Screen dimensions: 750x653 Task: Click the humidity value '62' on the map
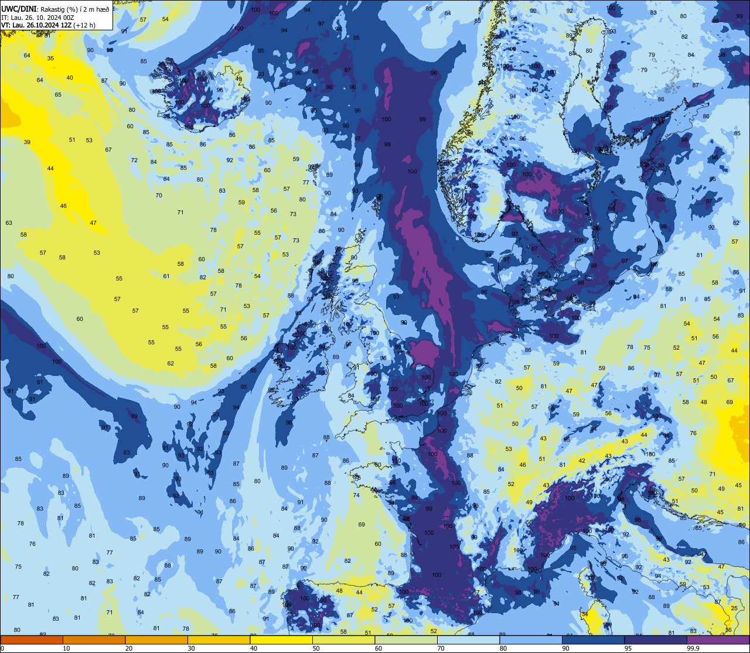171,363
